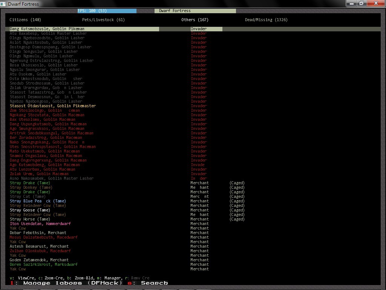
Task: Open Manage labors (DFHack) option
Action: pyautogui.click(x=66, y=283)
